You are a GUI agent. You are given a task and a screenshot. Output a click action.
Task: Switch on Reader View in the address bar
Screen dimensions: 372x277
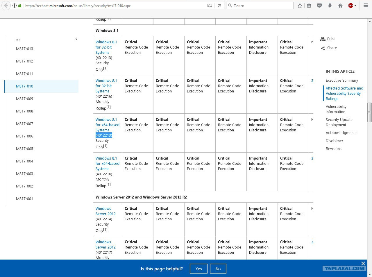point(210,6)
